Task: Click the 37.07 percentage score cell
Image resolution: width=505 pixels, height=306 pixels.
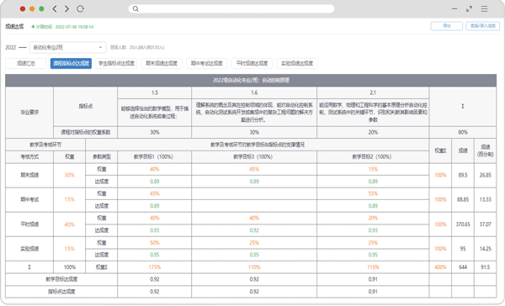Action: tap(486, 224)
